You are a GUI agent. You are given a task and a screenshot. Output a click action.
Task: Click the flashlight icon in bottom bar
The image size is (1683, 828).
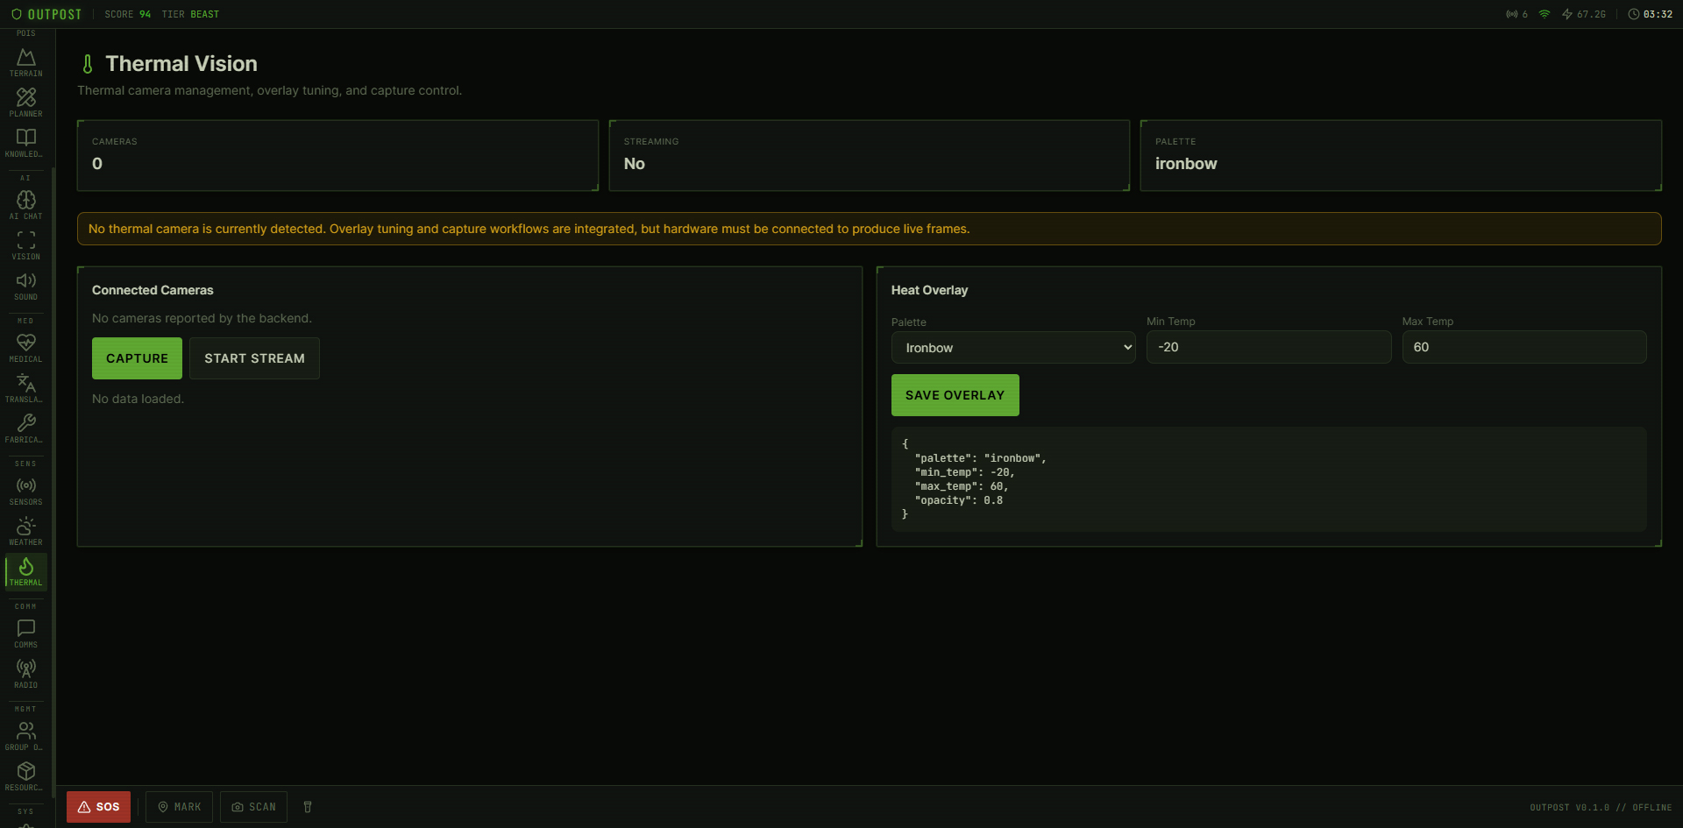[308, 807]
